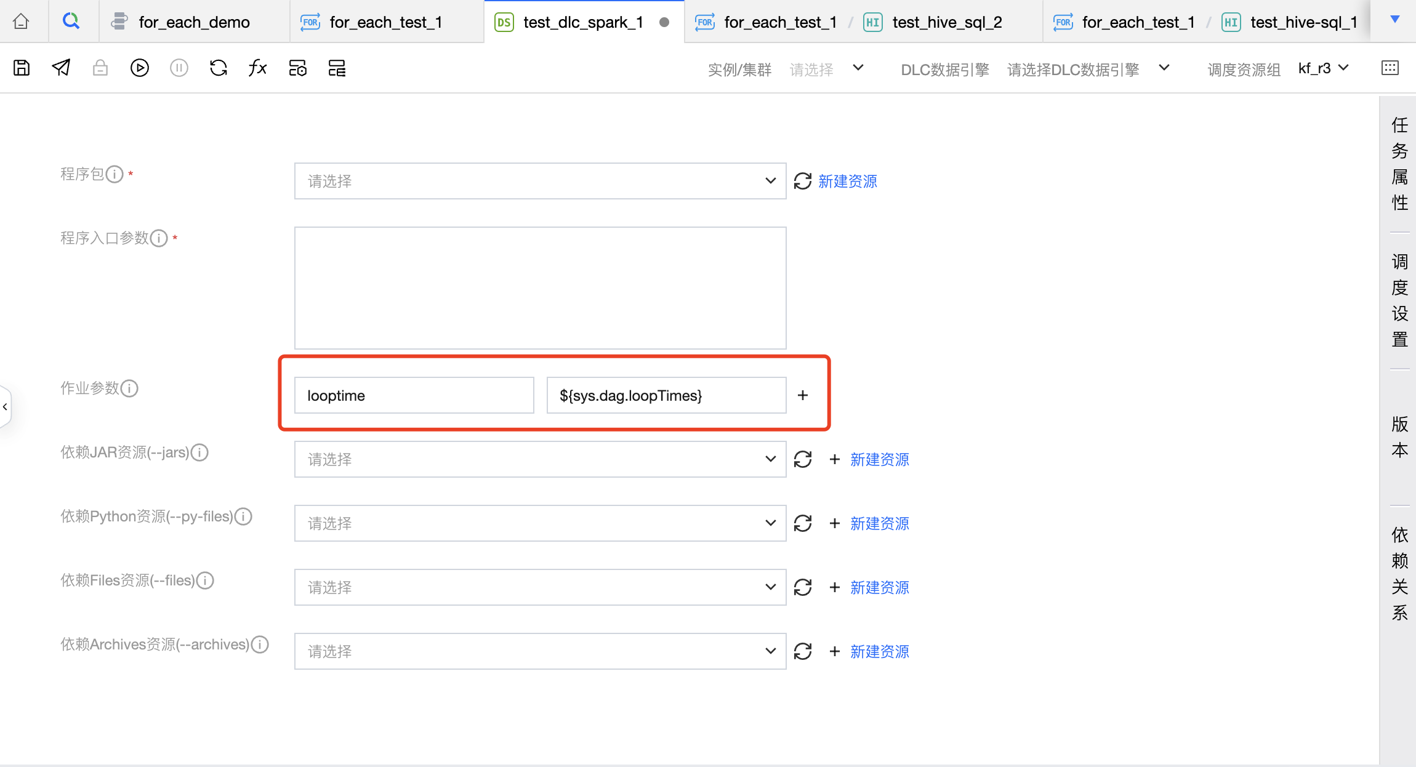
Task: Switch to for_each_demo tab
Action: [194, 22]
